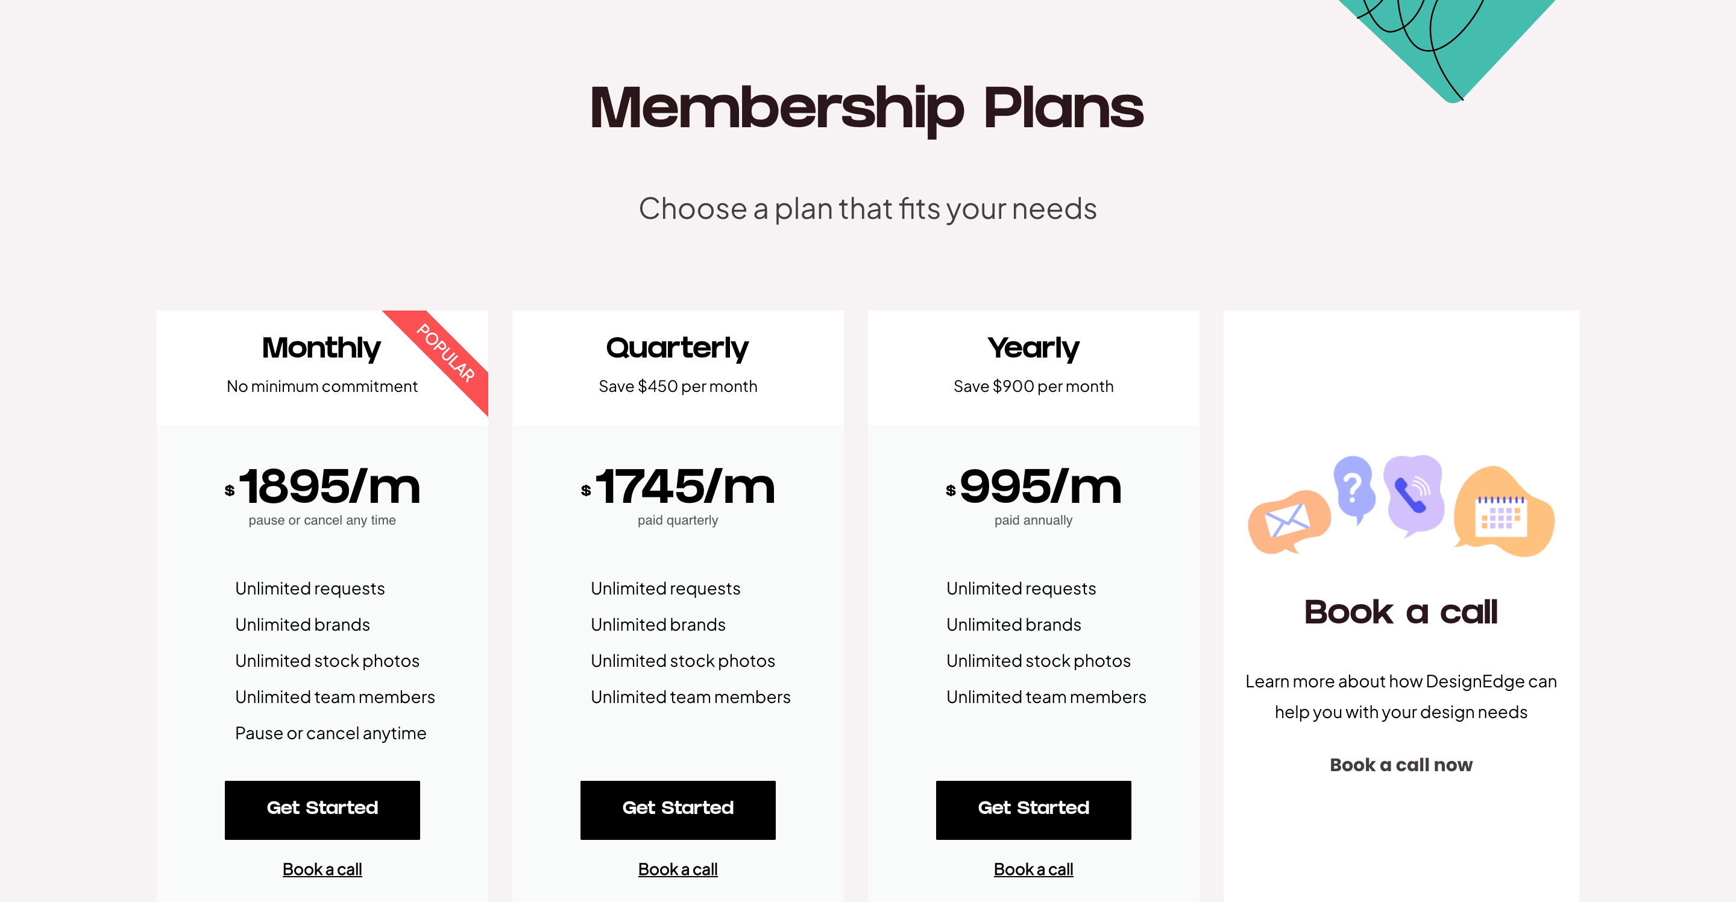Click the red POPULAR ribbon badge
This screenshot has width=1736, height=902.
[x=445, y=353]
